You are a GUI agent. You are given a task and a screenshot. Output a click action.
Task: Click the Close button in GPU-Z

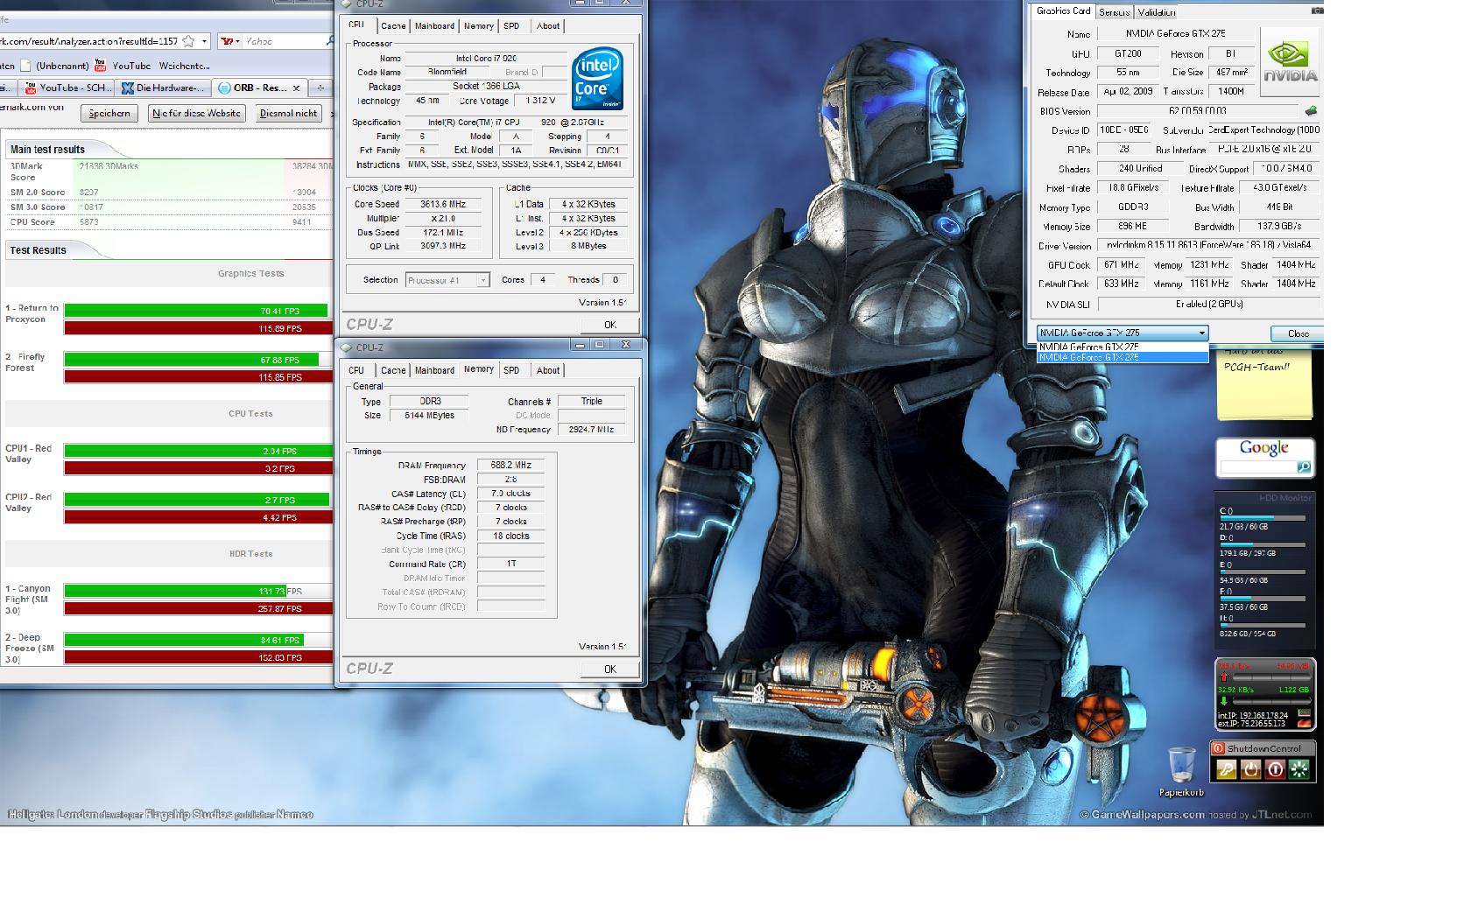[x=1298, y=333]
